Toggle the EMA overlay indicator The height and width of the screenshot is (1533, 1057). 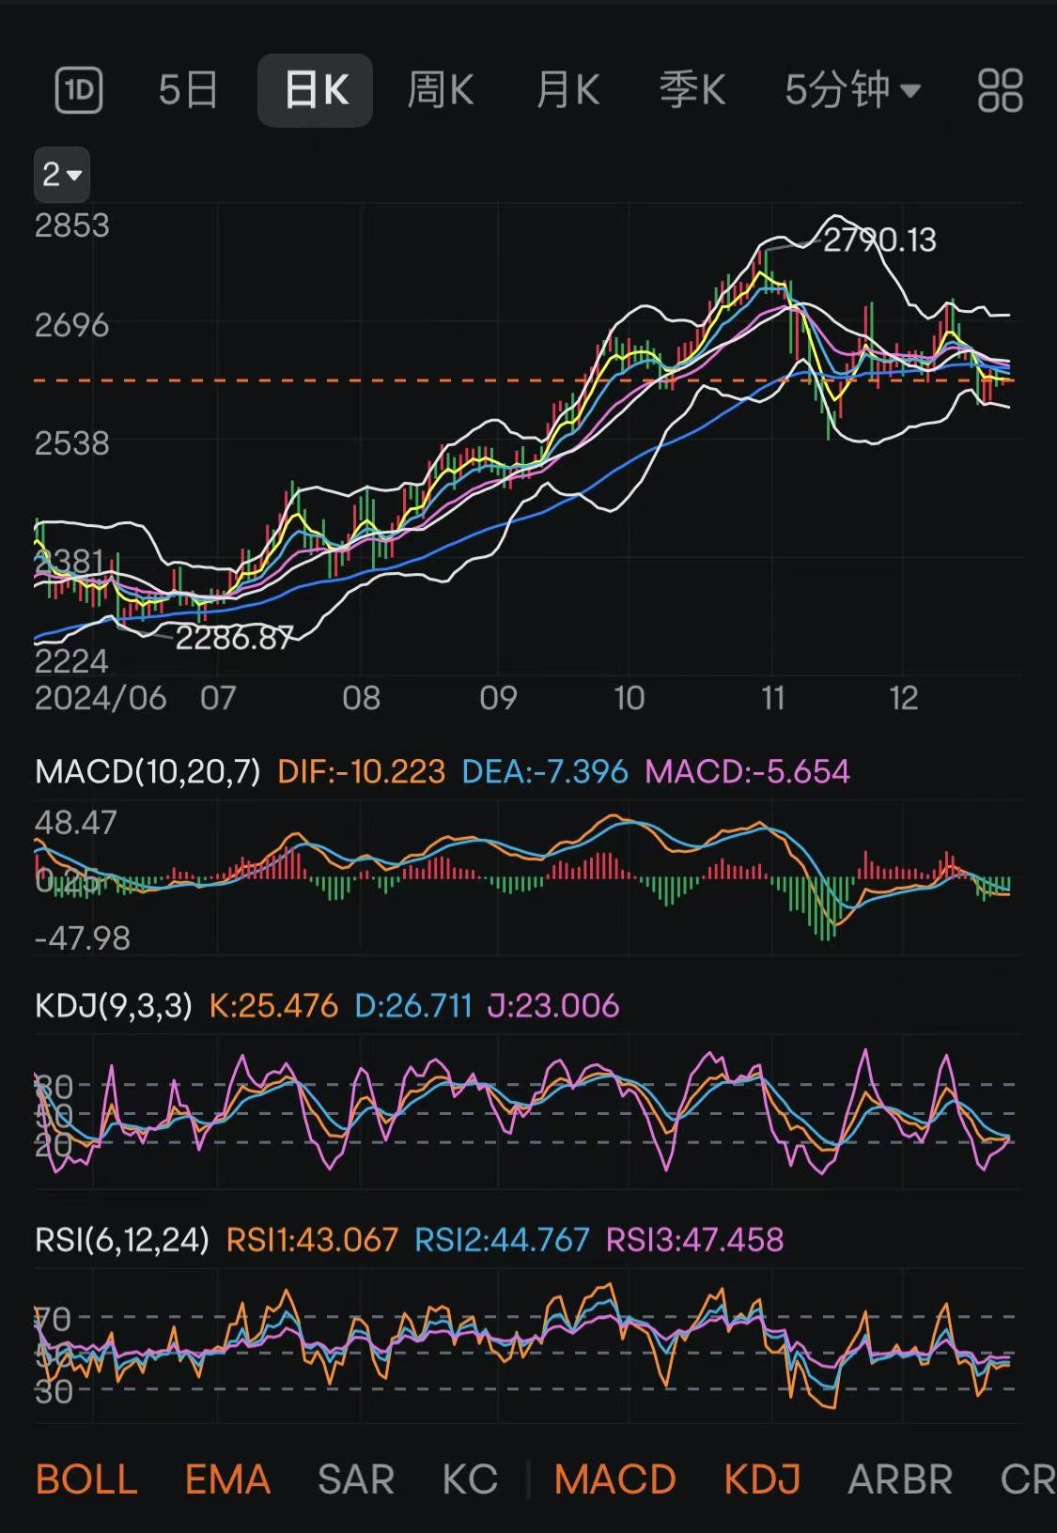(x=227, y=1479)
